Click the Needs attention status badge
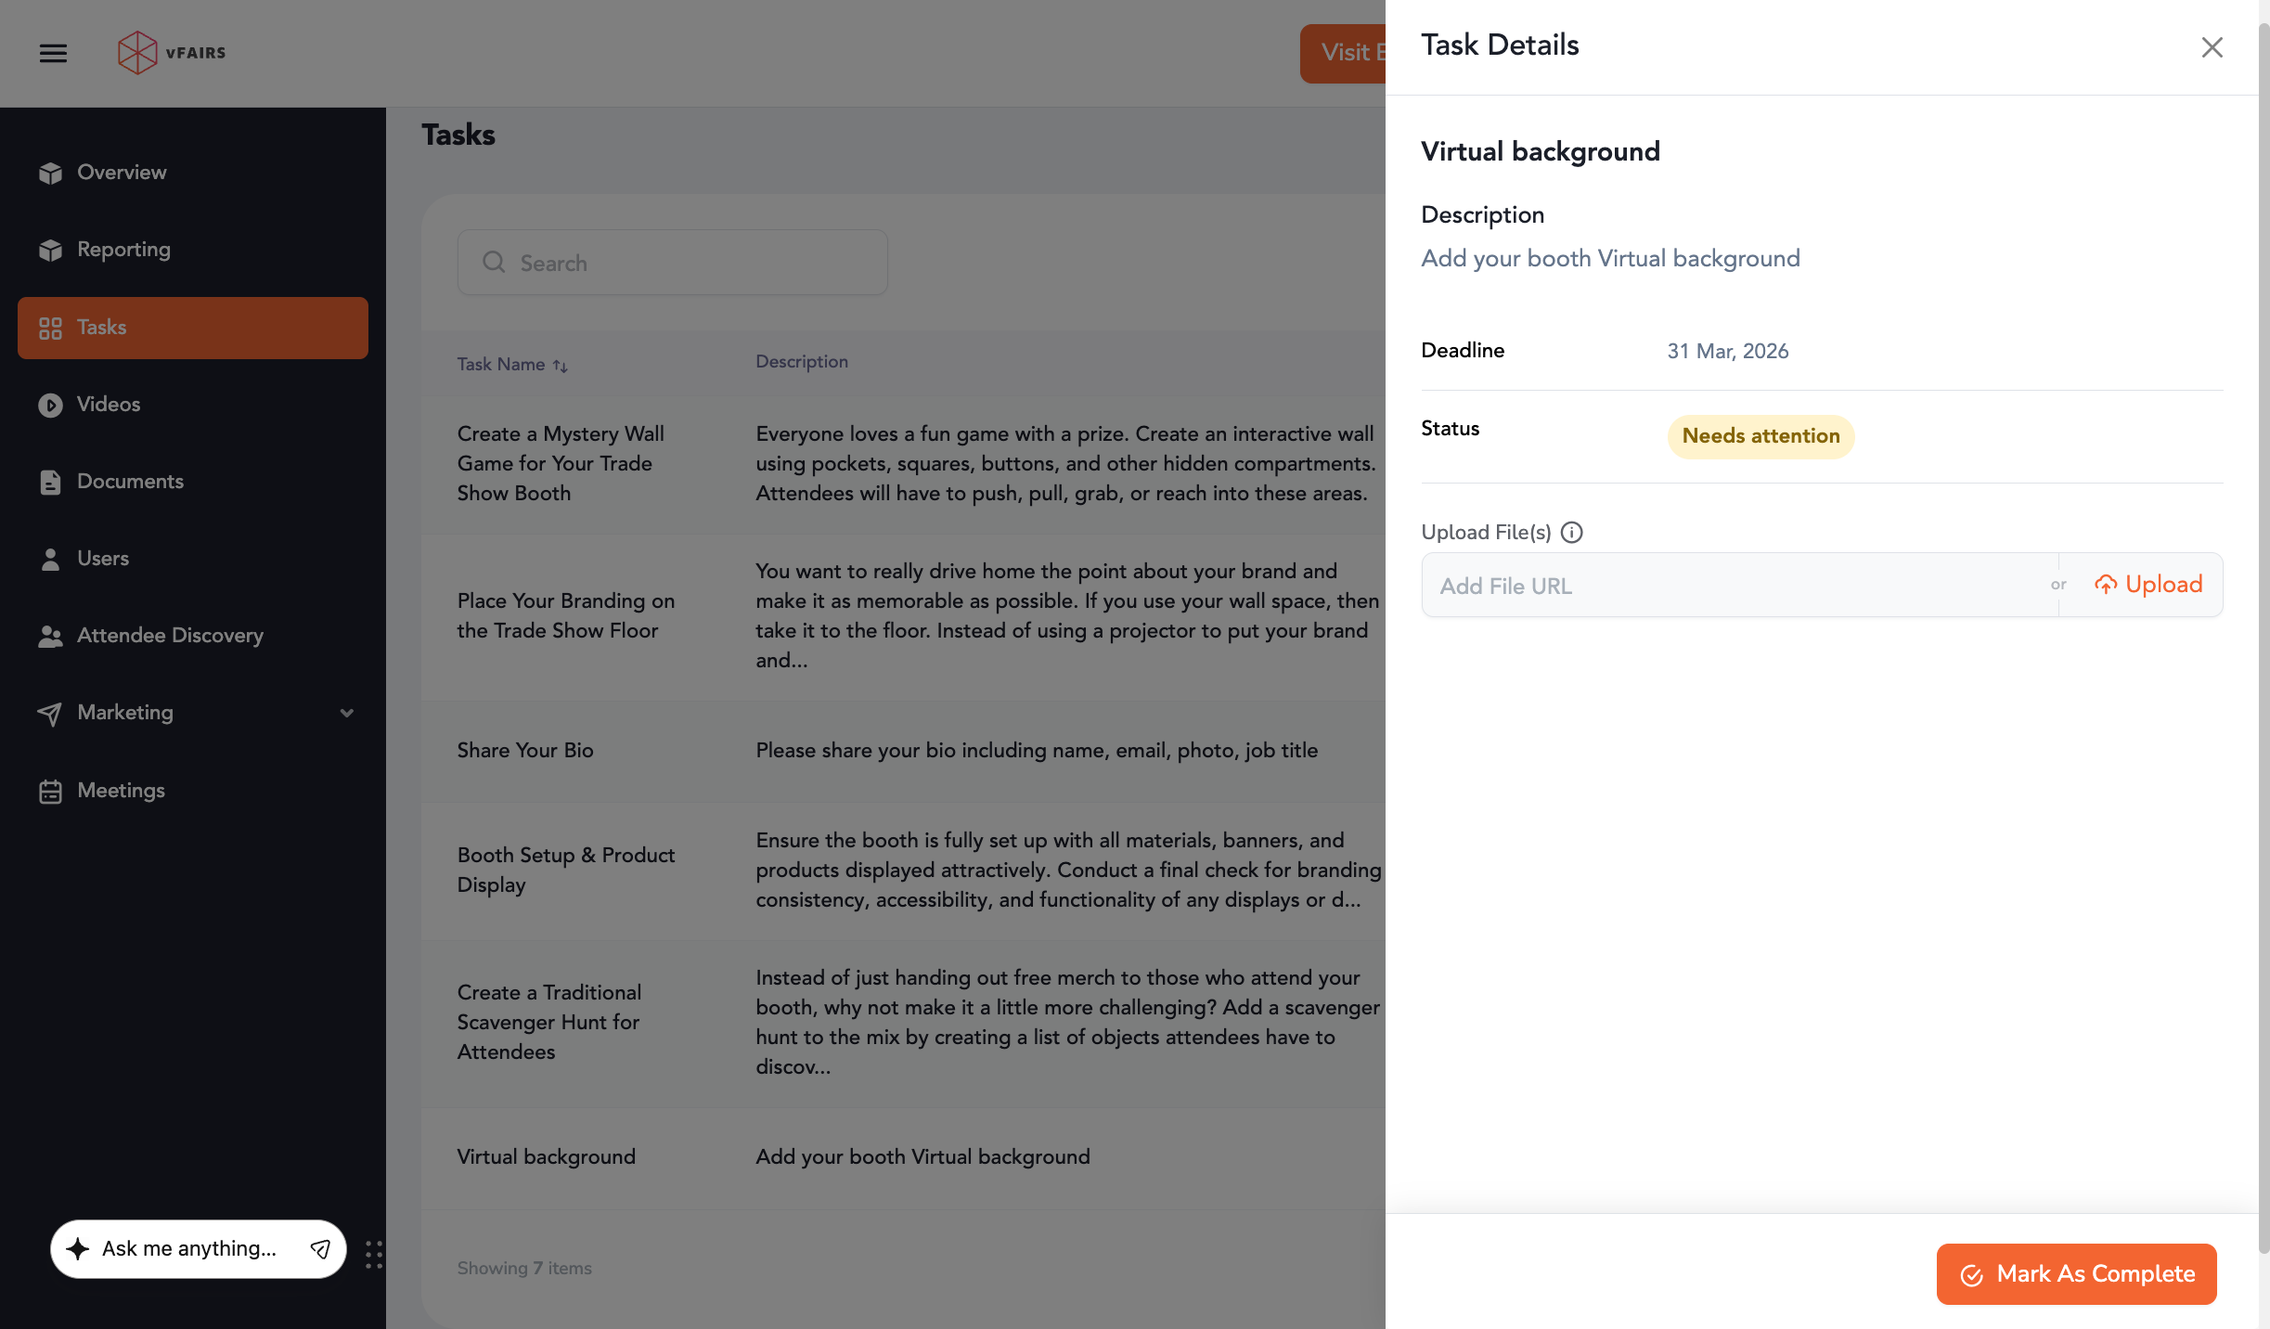This screenshot has width=2270, height=1329. click(1761, 436)
